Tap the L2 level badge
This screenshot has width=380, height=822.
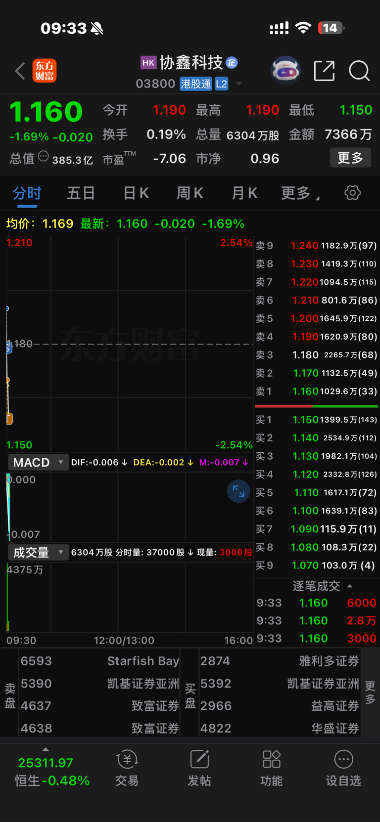[221, 84]
